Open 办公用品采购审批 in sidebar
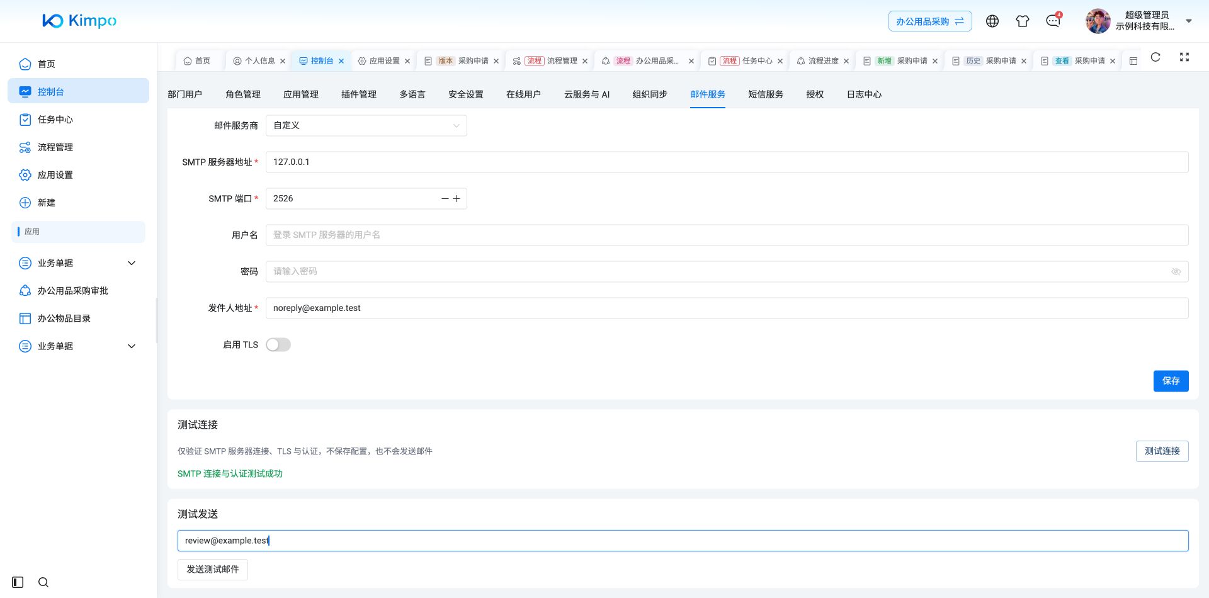This screenshot has height=598, width=1209. click(78, 290)
